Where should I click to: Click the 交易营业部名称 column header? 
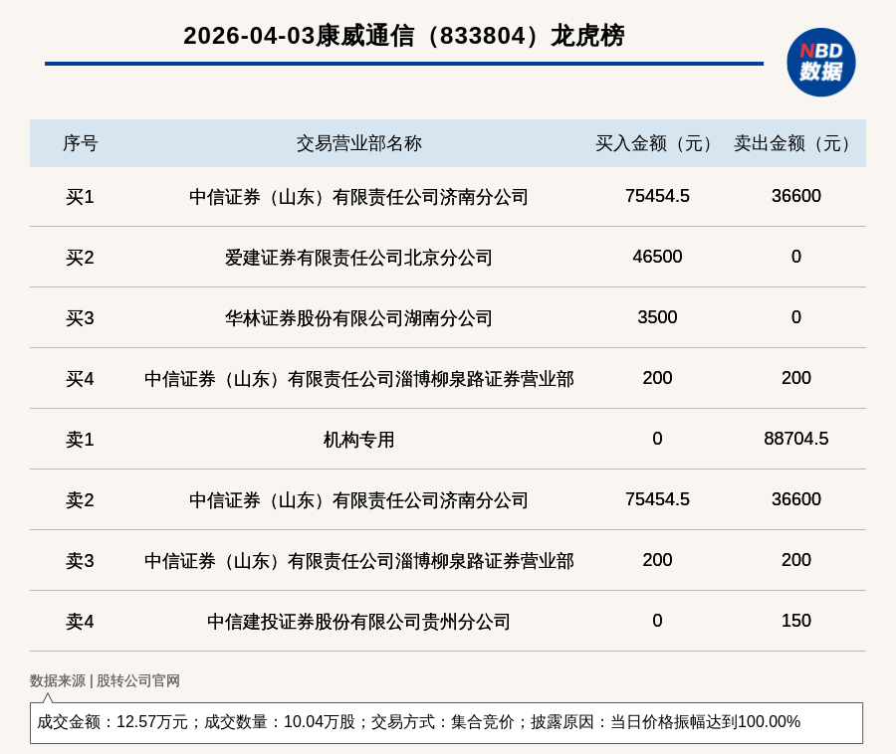[x=358, y=143]
